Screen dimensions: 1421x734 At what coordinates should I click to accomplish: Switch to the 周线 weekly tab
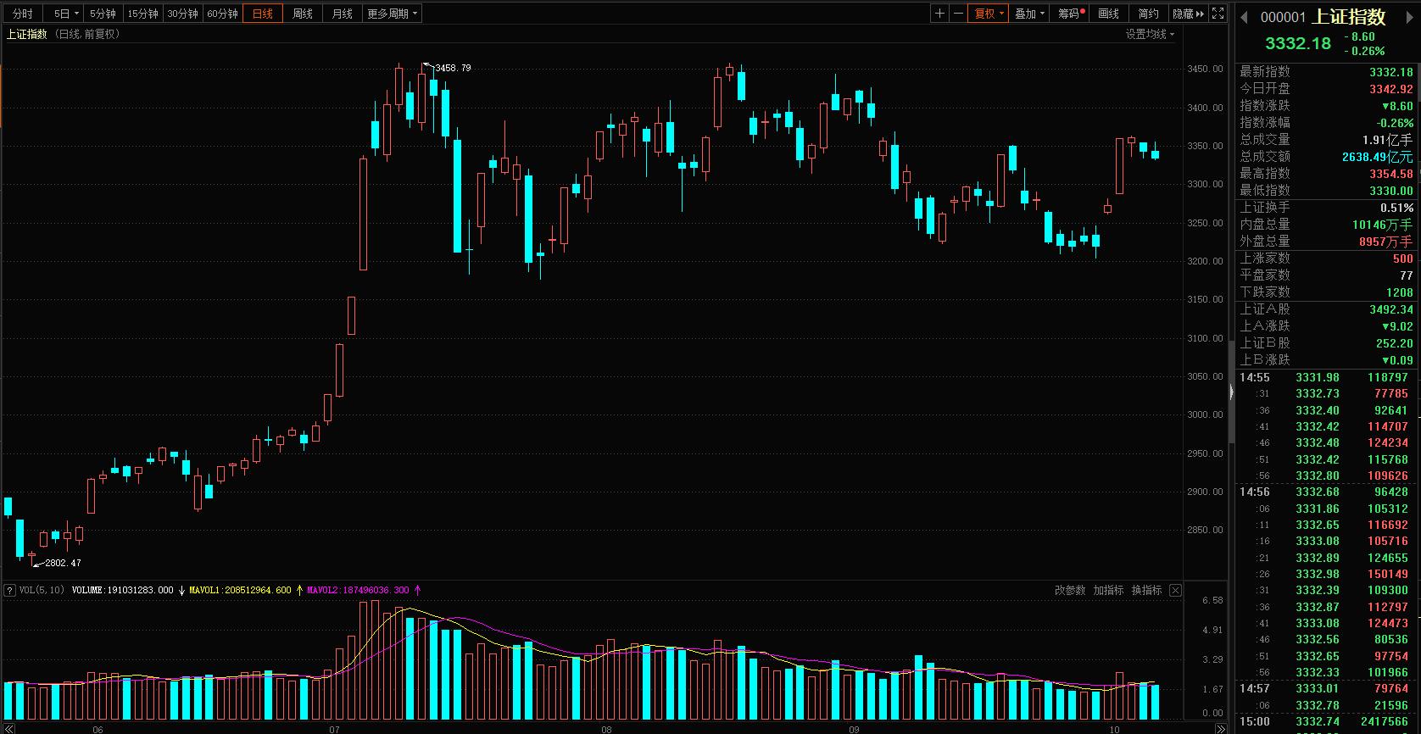click(303, 14)
